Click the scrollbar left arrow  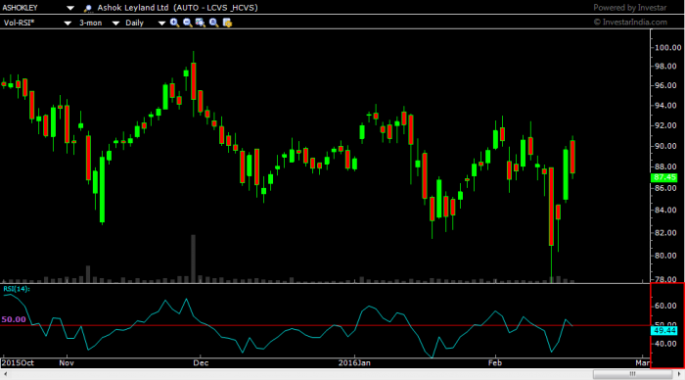[x=5, y=374]
